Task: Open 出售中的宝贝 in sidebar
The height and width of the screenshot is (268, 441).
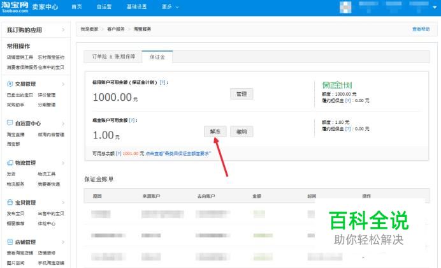Action: pos(51,213)
